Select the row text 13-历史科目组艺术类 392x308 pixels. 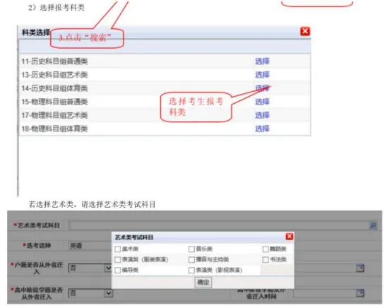(54, 75)
